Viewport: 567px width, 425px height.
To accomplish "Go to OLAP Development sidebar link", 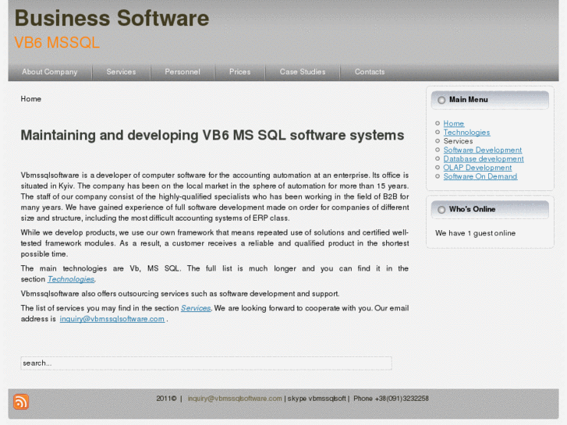I will (477, 168).
